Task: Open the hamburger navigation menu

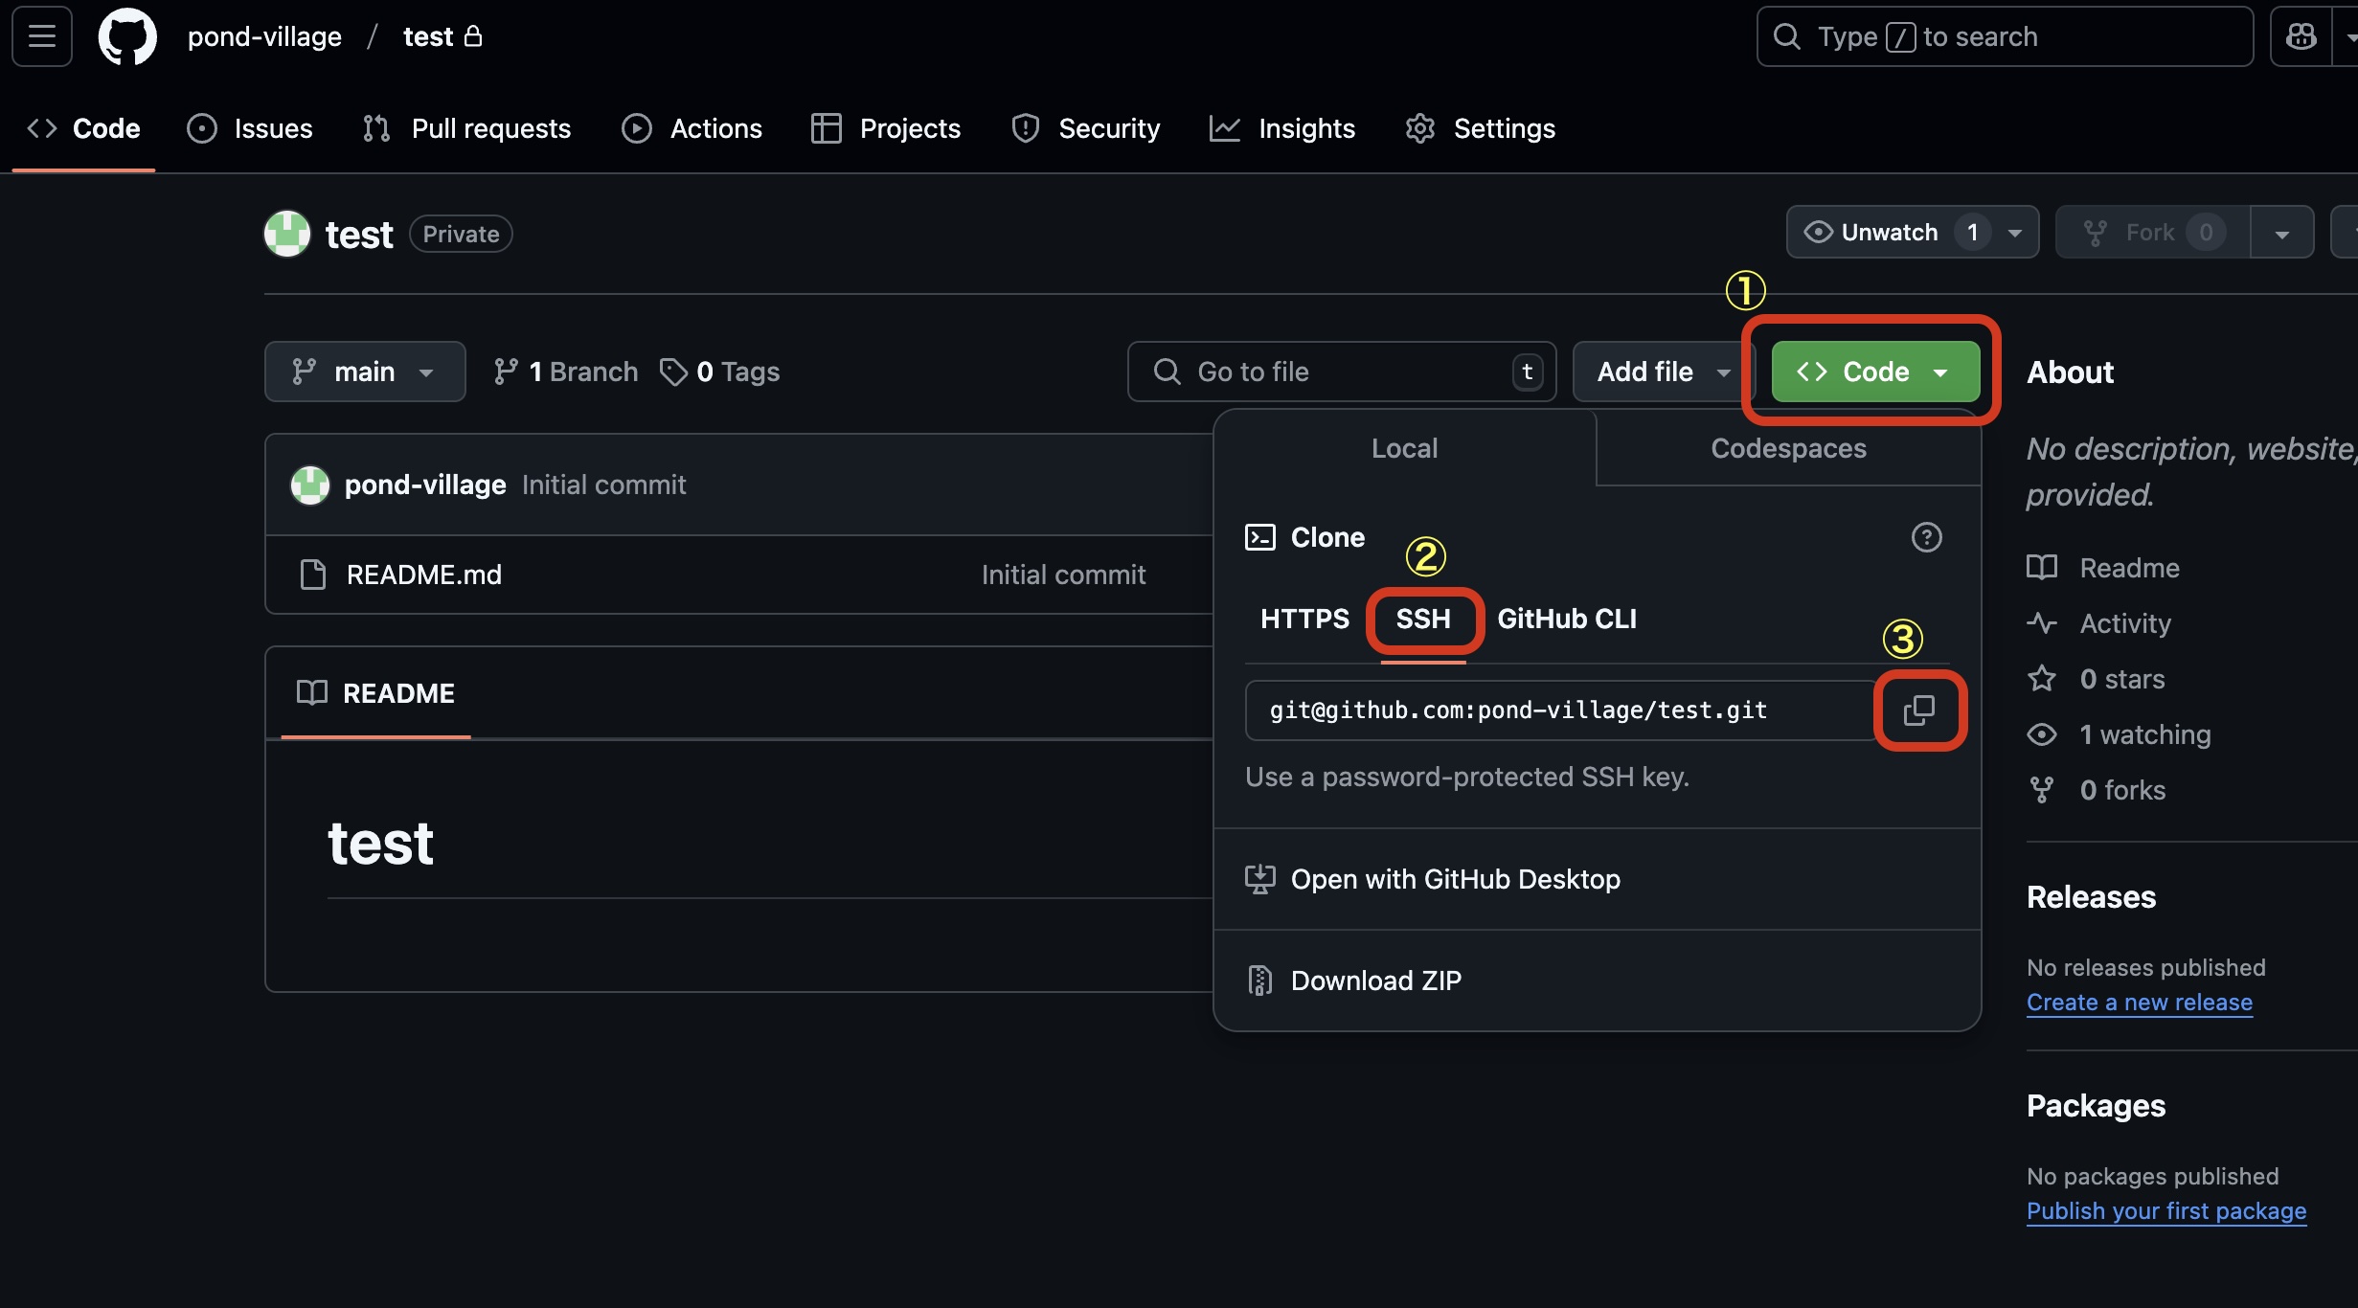Action: click(41, 36)
